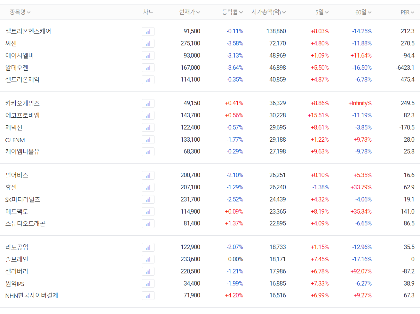The image size is (420, 314).
Task: Open chart icon for 에코프로비엠
Action: [148, 115]
